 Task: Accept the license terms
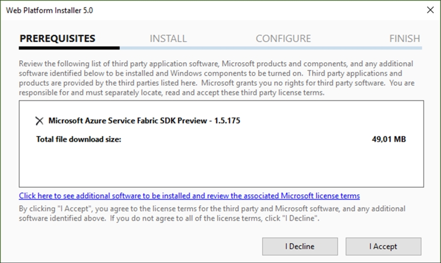pos(383,246)
